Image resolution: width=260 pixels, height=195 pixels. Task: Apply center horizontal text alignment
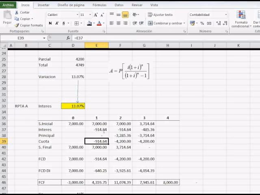pyautogui.click(x=118, y=23)
